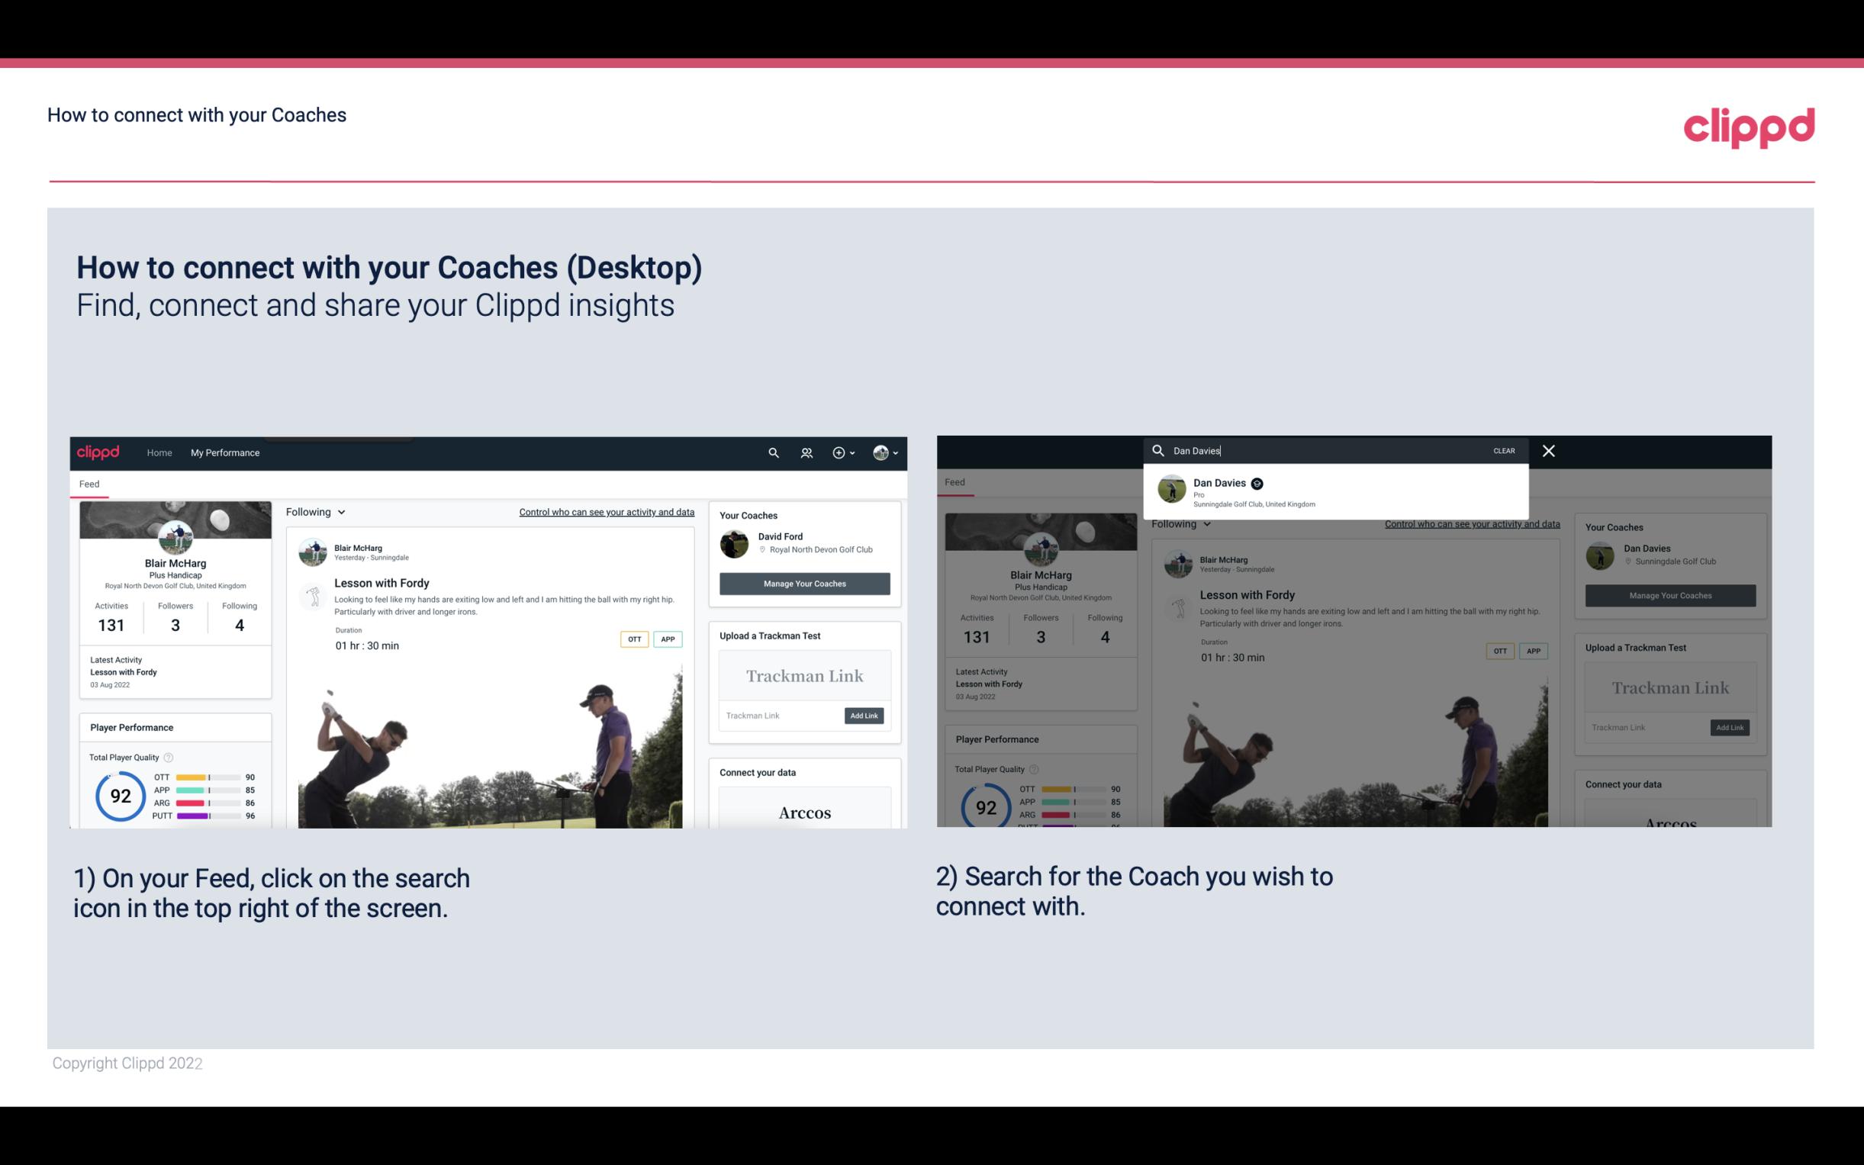Click Manage Your Coaches button
This screenshot has height=1165, width=1864.
pos(803,583)
